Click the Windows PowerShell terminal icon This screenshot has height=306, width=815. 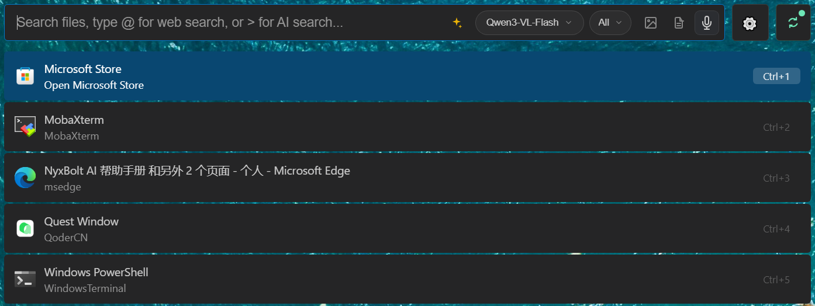[25, 279]
